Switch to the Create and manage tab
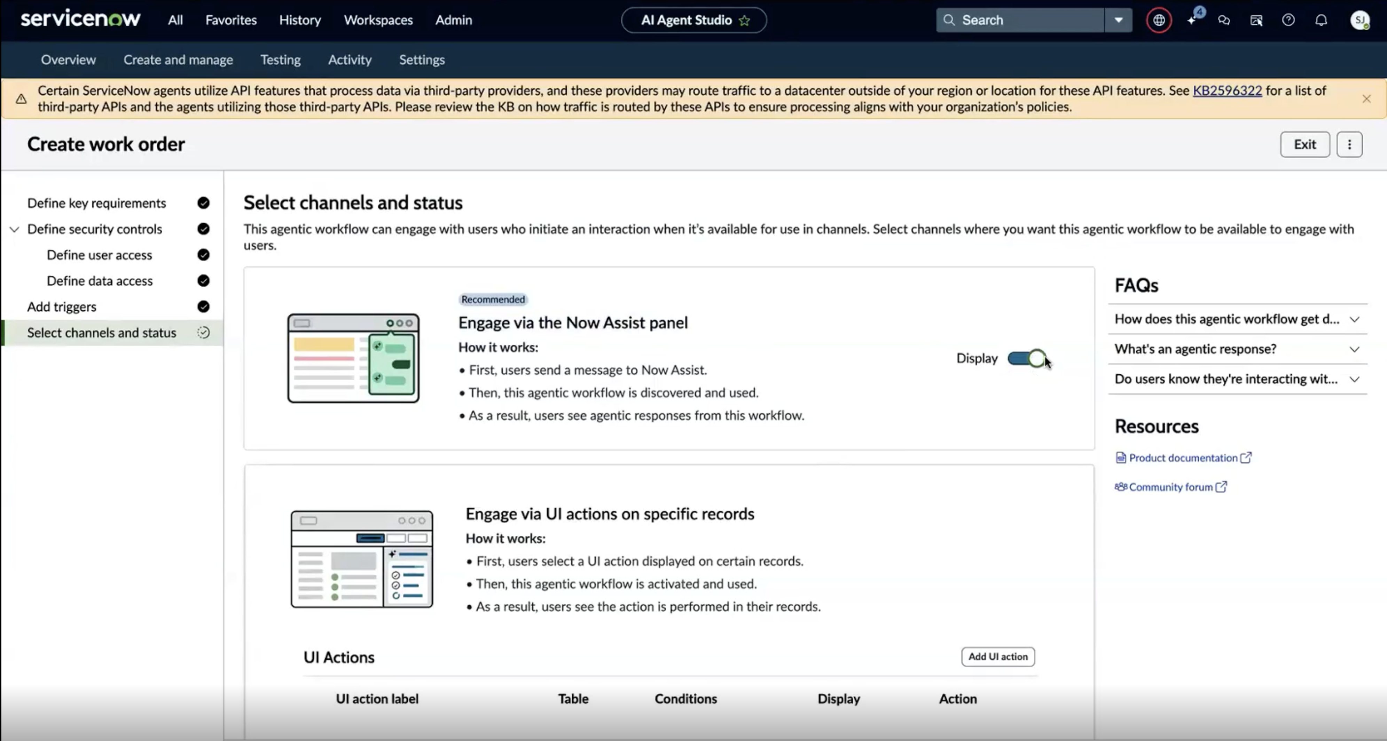This screenshot has height=741, width=1387. pos(178,60)
